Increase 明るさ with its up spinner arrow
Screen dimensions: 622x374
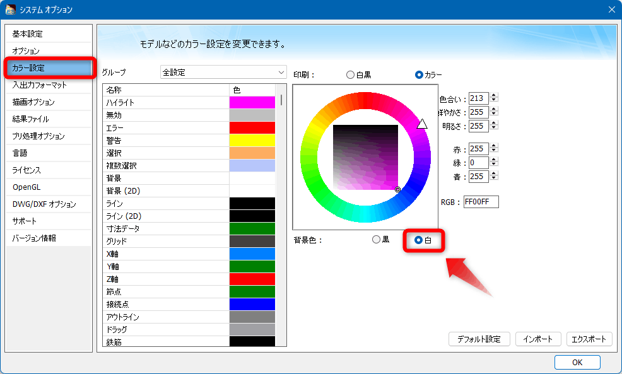(494, 123)
